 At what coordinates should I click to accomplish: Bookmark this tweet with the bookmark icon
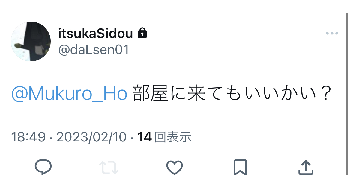240,168
